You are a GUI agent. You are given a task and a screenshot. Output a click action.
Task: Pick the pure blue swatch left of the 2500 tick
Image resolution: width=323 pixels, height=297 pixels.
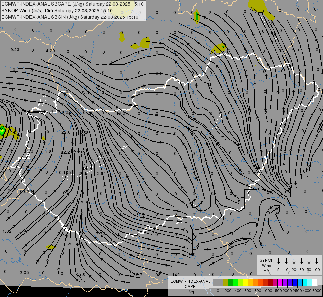(x=295, y=282)
